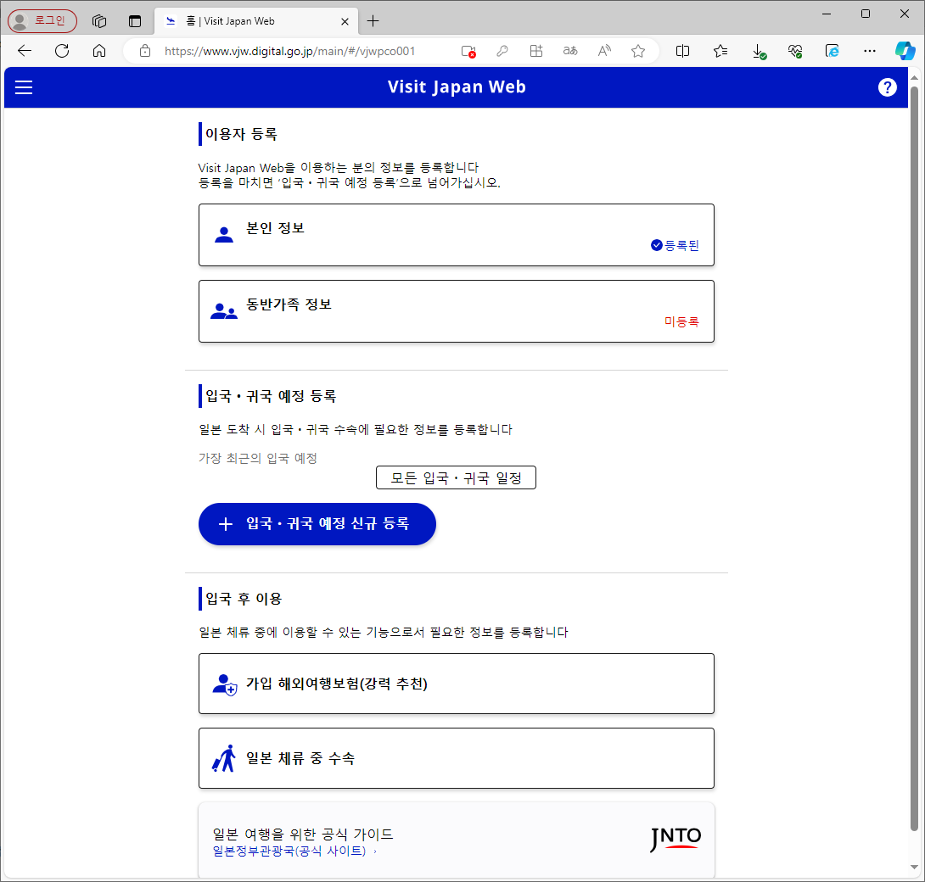Screen dimensions: 925x882
Task: Click the browser back arrow
Action: tap(25, 51)
